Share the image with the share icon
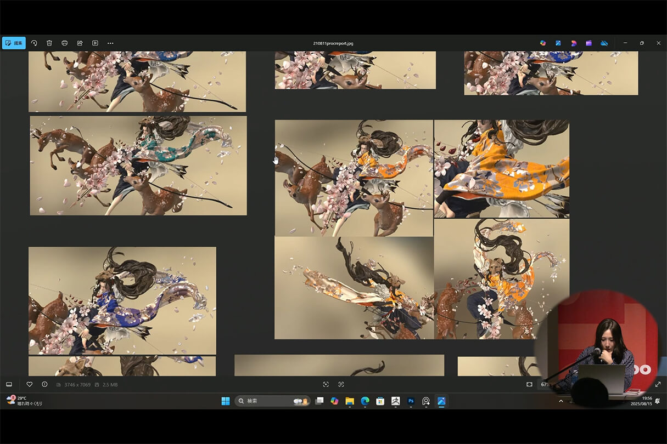The height and width of the screenshot is (444, 667). pos(80,43)
